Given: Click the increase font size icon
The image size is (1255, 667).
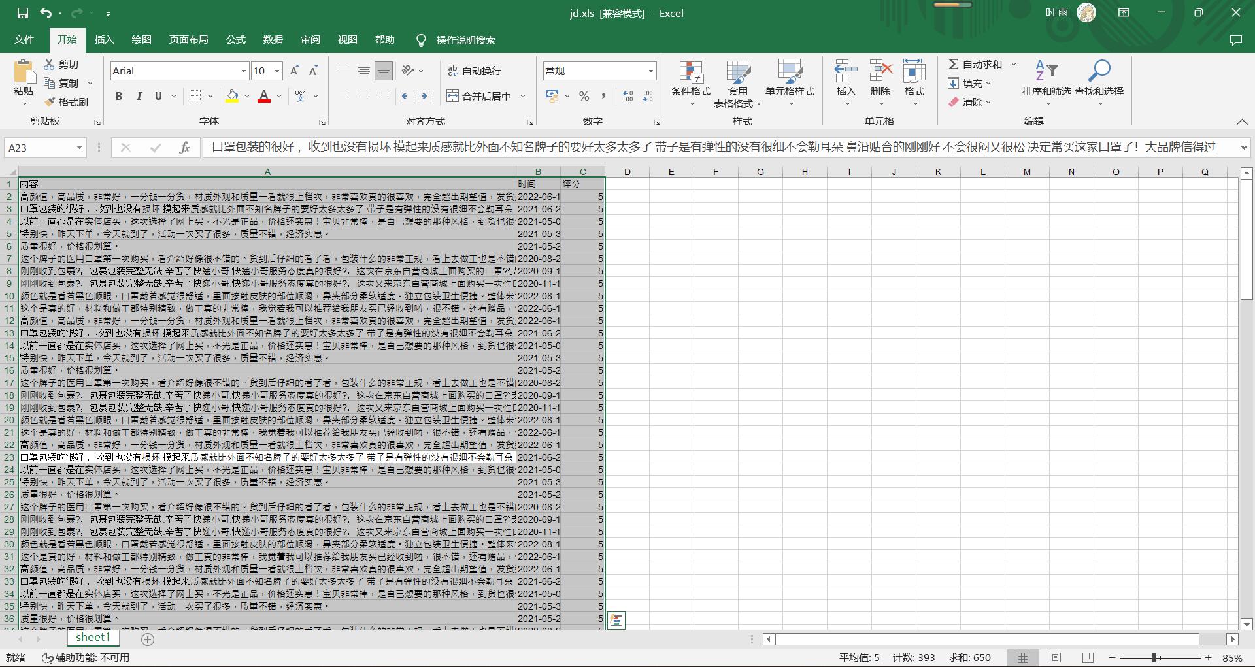Looking at the screenshot, I should point(294,71).
